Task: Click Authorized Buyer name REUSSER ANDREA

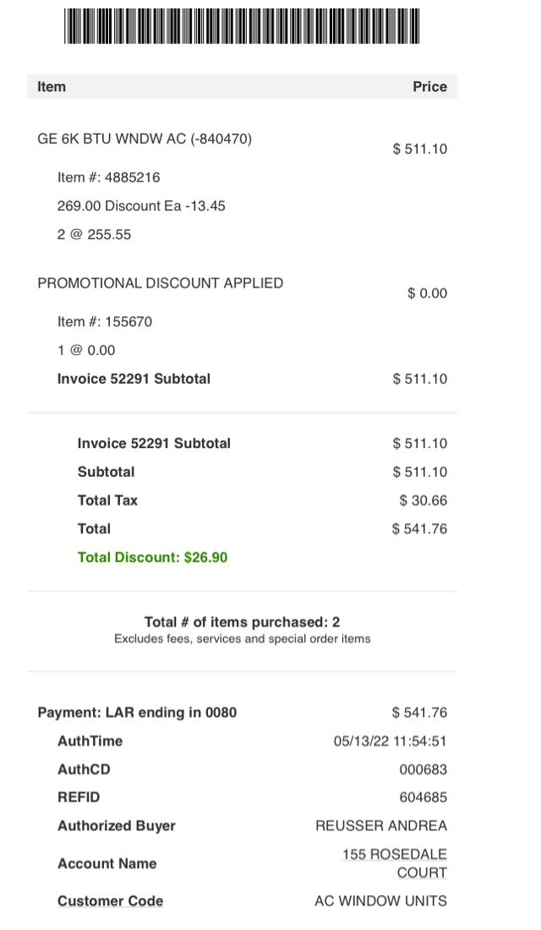Action: pyautogui.click(x=380, y=826)
